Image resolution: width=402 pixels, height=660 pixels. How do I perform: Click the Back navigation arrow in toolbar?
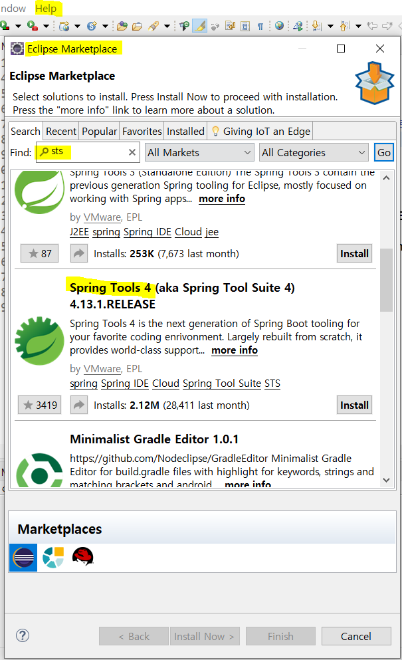[372, 26]
